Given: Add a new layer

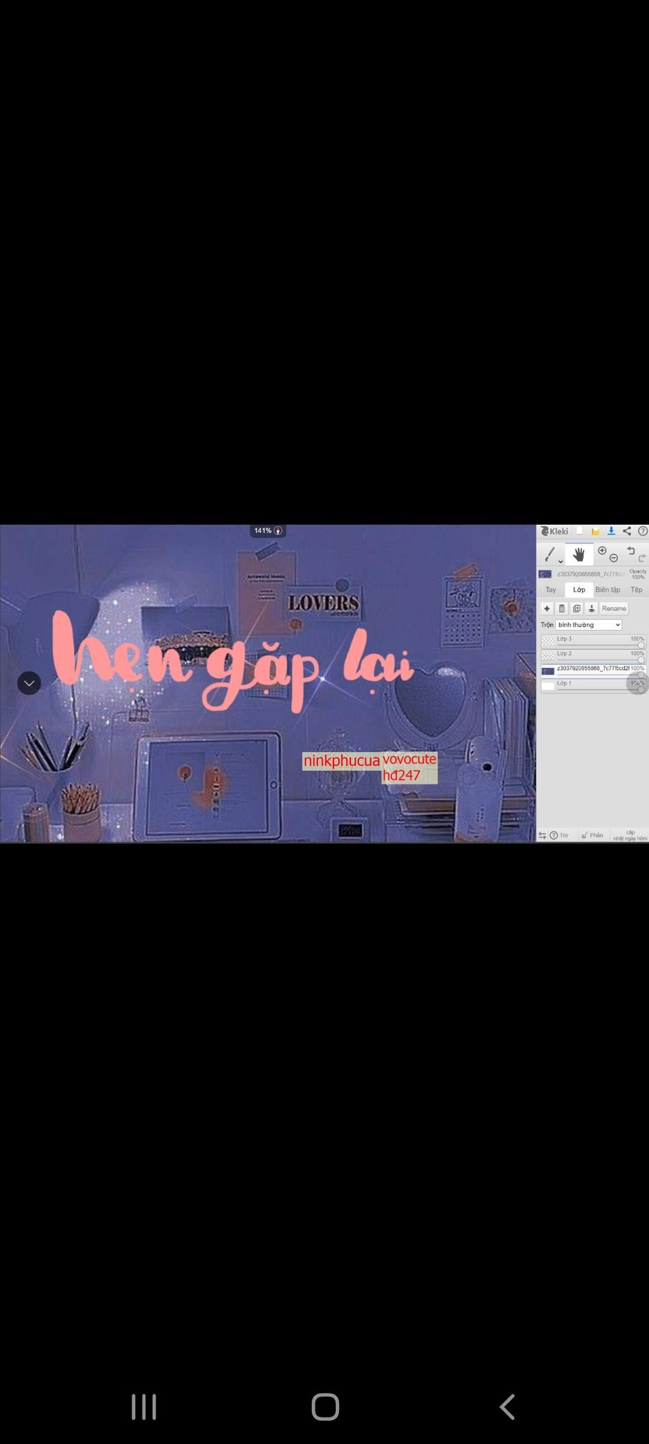Looking at the screenshot, I should 547,608.
